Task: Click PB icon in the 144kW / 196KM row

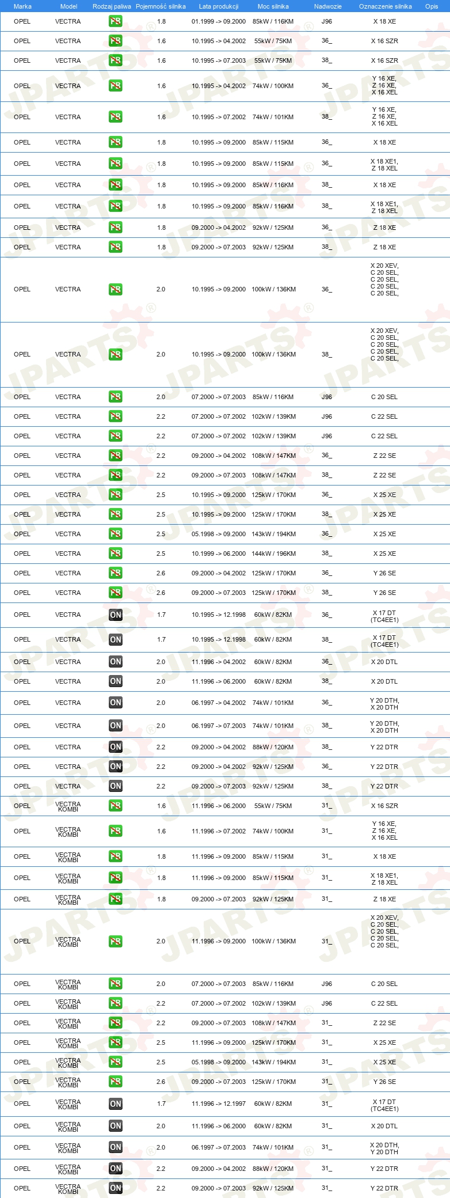Action: (x=115, y=553)
